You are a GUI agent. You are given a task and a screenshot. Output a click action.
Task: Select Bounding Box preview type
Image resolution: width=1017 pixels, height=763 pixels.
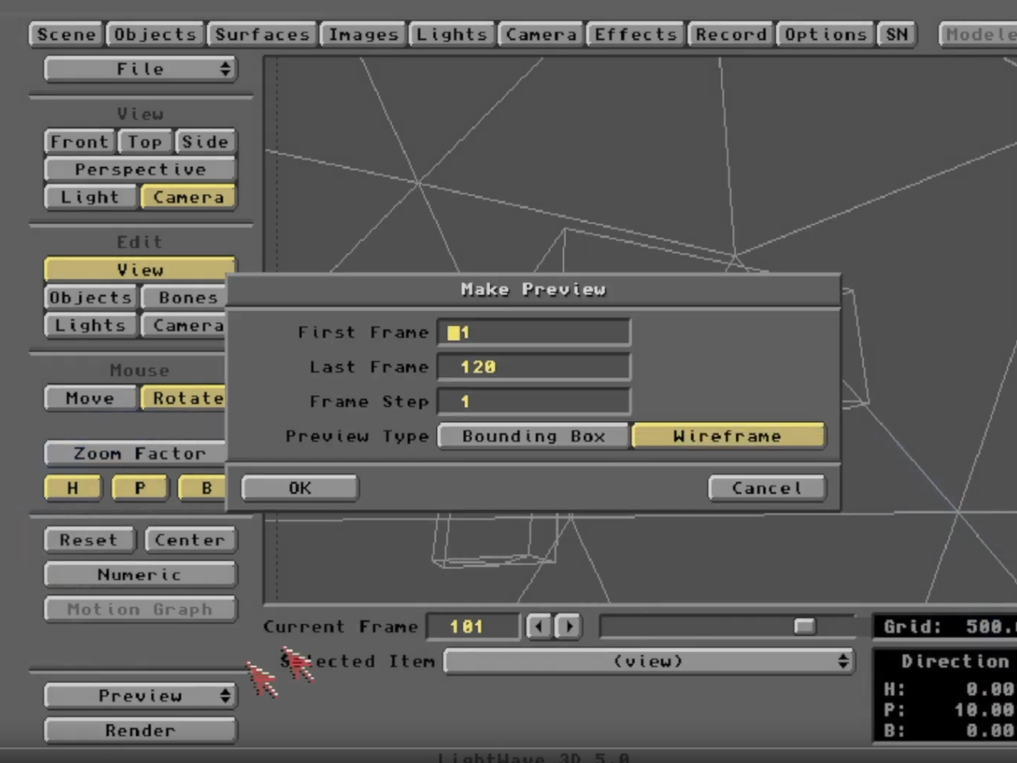[x=533, y=436]
